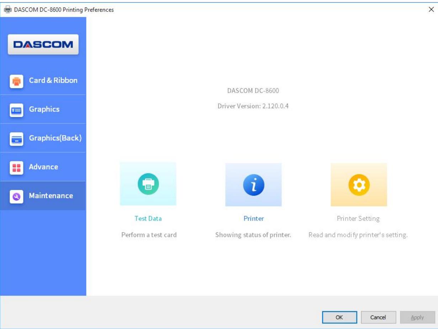This screenshot has height=329, width=438.
Task: Click the Cancel button
Action: 378,317
